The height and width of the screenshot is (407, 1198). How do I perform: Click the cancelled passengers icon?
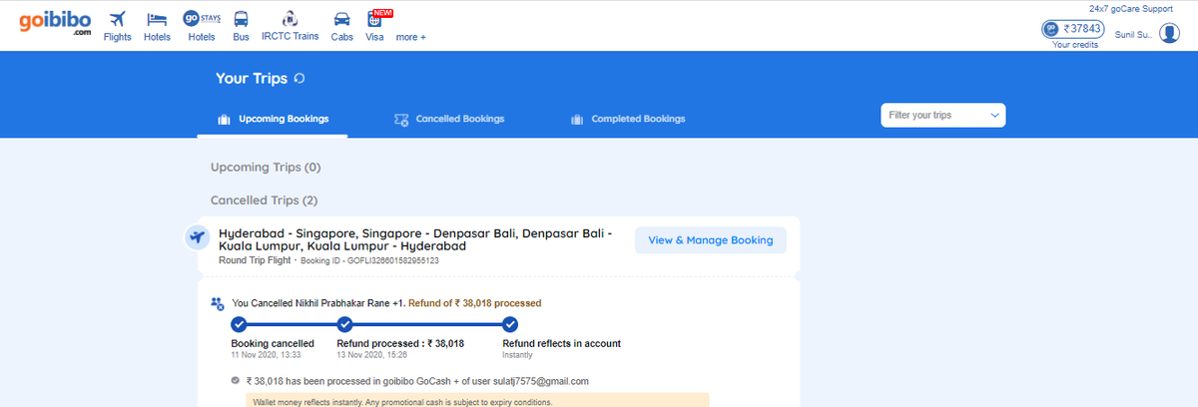click(x=217, y=302)
